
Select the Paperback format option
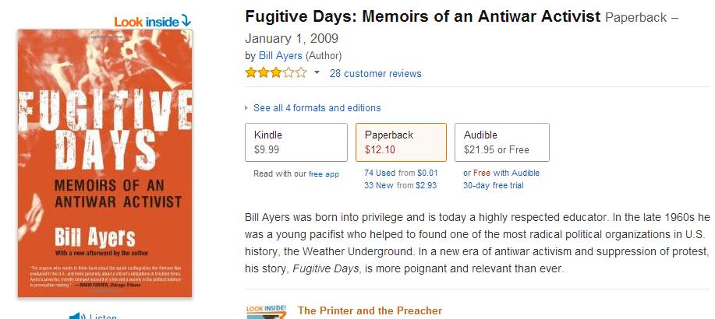pos(401,142)
